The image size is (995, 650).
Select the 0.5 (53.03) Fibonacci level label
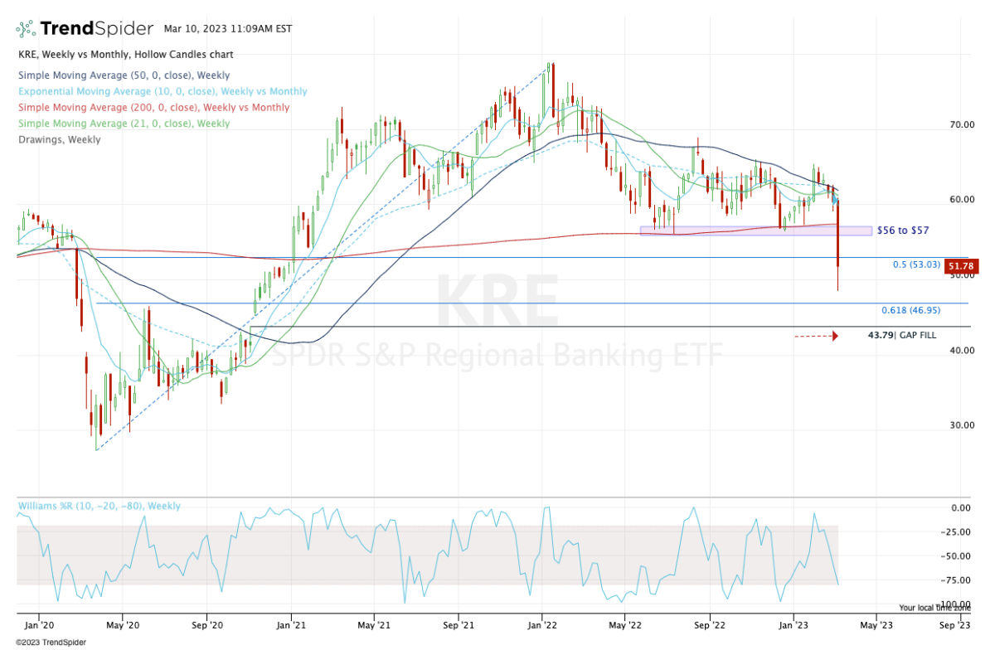915,265
